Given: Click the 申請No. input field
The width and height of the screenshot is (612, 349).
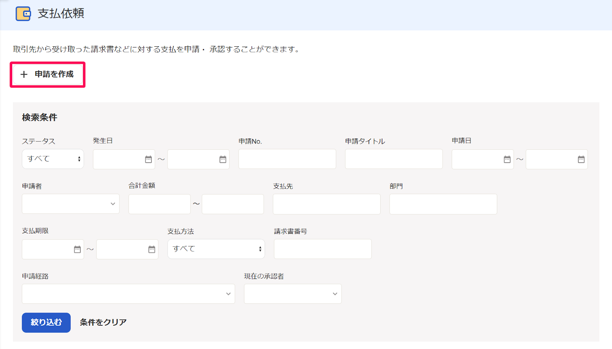Looking at the screenshot, I should pyautogui.click(x=287, y=159).
